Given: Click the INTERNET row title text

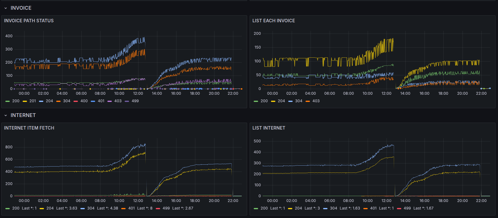Looking at the screenshot, I should [x=23, y=115].
